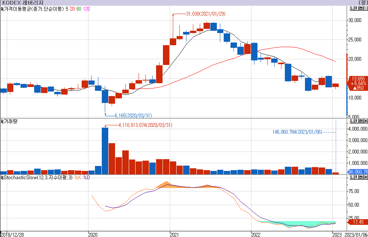Select the magenta 120-period moving average label
The width and height of the screenshot is (368, 237).
point(86,9)
